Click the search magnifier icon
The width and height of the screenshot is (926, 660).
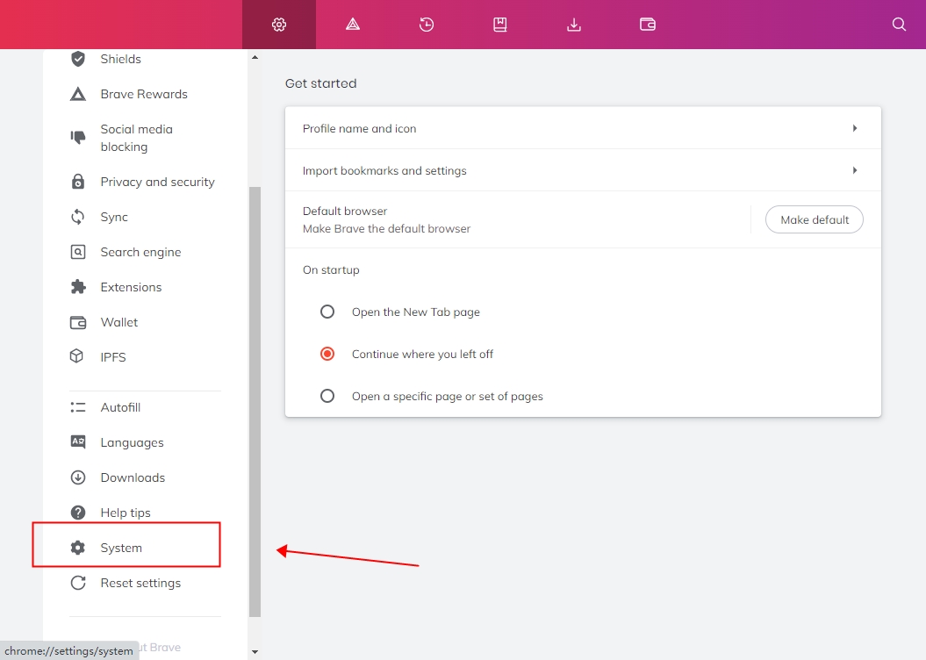899,25
